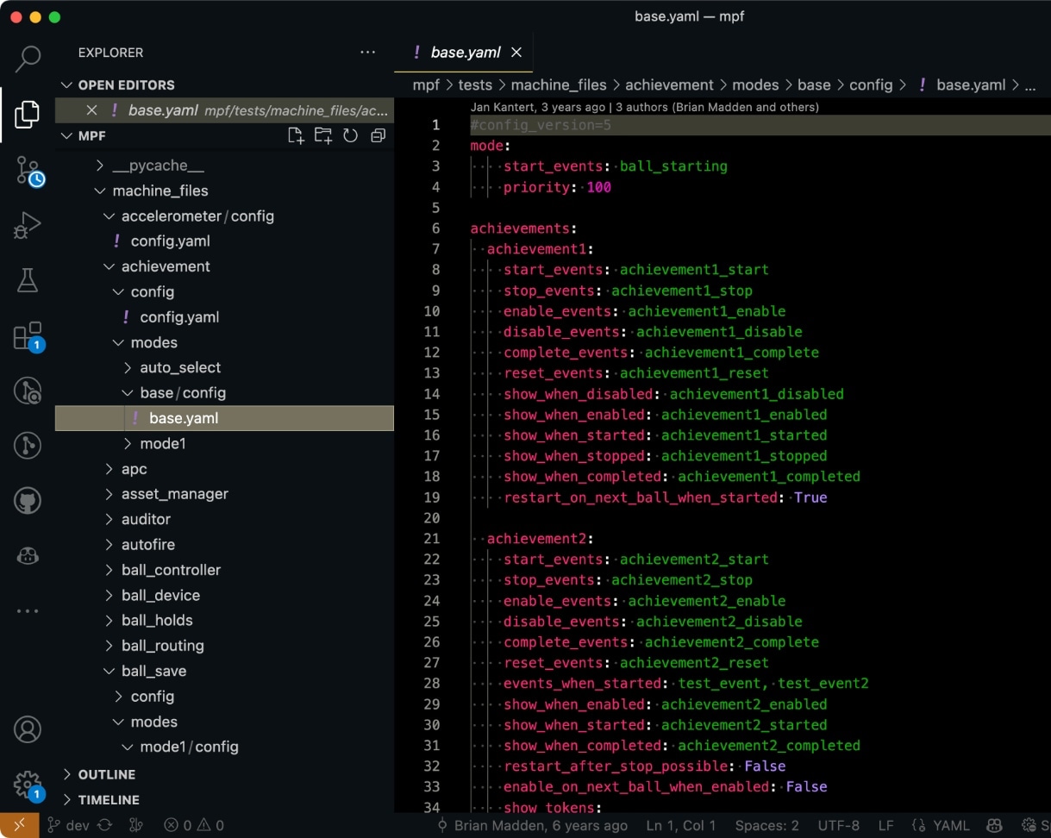Click the dev branch in status bar
This screenshot has width=1051, height=838.
tap(69, 825)
